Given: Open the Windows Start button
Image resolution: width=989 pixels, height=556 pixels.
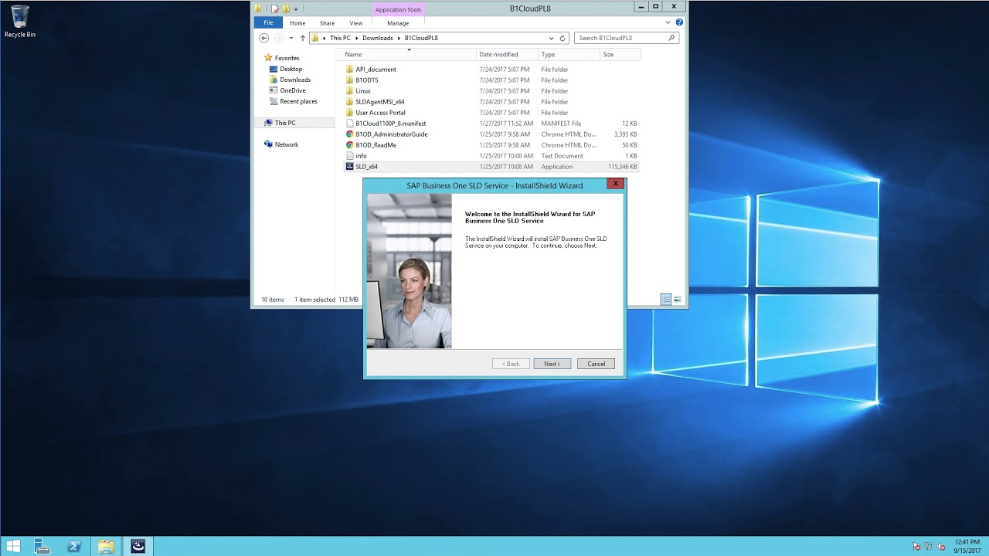Looking at the screenshot, I should point(13,547).
